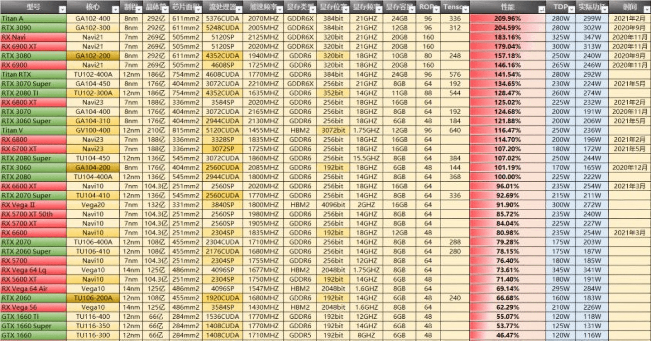Click the 15.5GHZ memory frequency cell
Screen dimensions: 652x341
(366, 158)
